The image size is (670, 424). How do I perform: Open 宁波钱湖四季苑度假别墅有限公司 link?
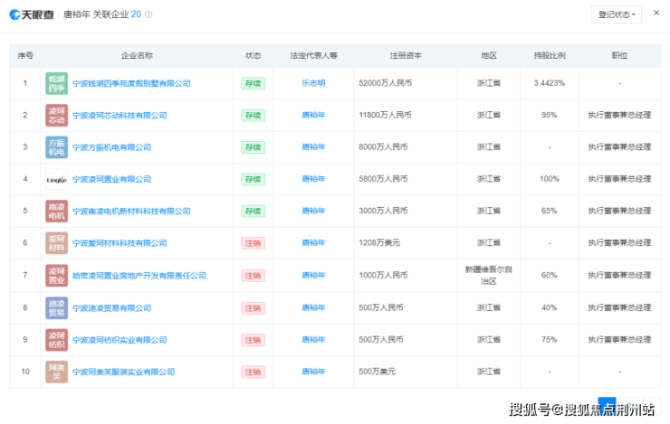coord(131,83)
